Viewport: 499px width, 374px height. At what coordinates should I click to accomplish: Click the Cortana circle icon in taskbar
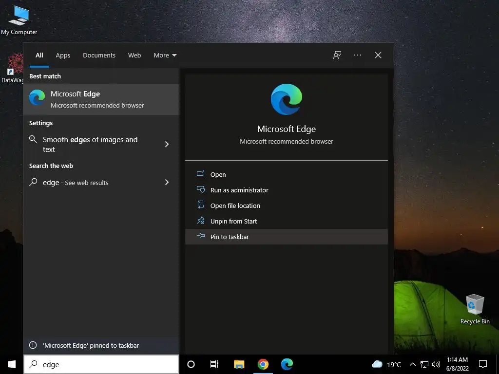[x=191, y=364]
